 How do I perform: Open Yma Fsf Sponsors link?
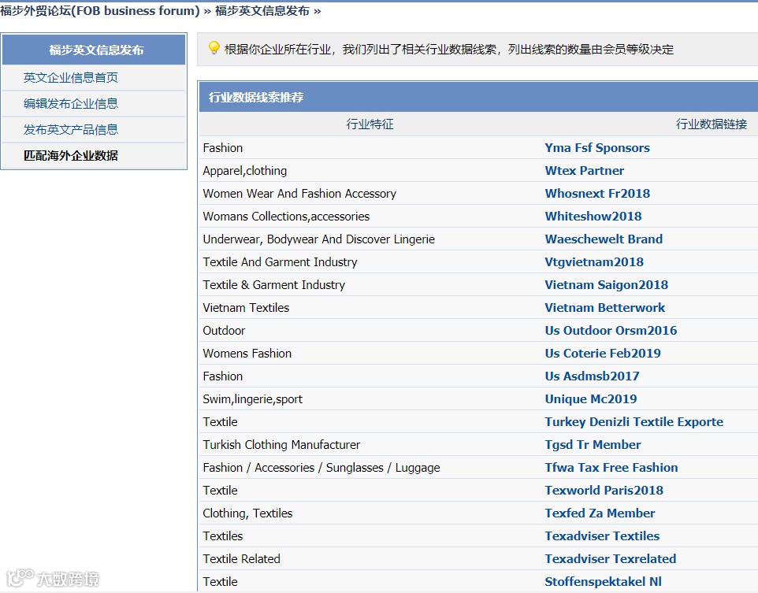pyautogui.click(x=597, y=148)
